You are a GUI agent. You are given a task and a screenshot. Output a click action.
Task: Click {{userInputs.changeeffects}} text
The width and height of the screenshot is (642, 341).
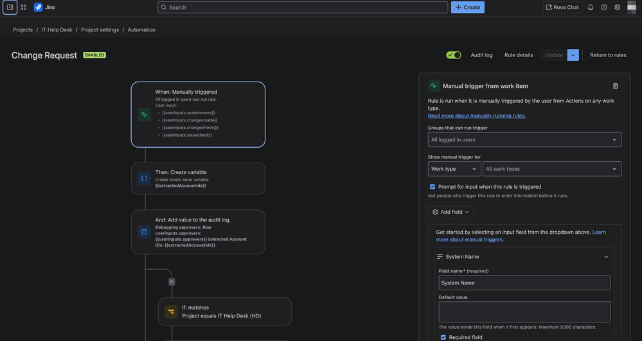pos(190,128)
